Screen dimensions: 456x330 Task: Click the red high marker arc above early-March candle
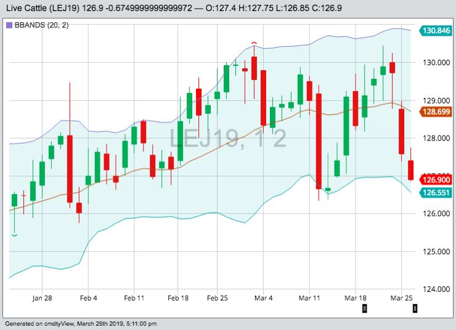(254, 44)
